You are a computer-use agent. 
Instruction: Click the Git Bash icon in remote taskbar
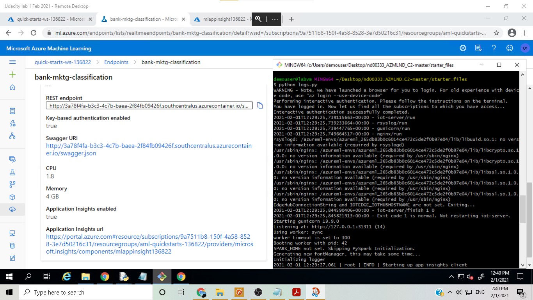162,277
